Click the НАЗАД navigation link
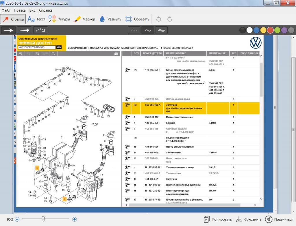Viewport: 296px width, 226px height. click(165, 48)
